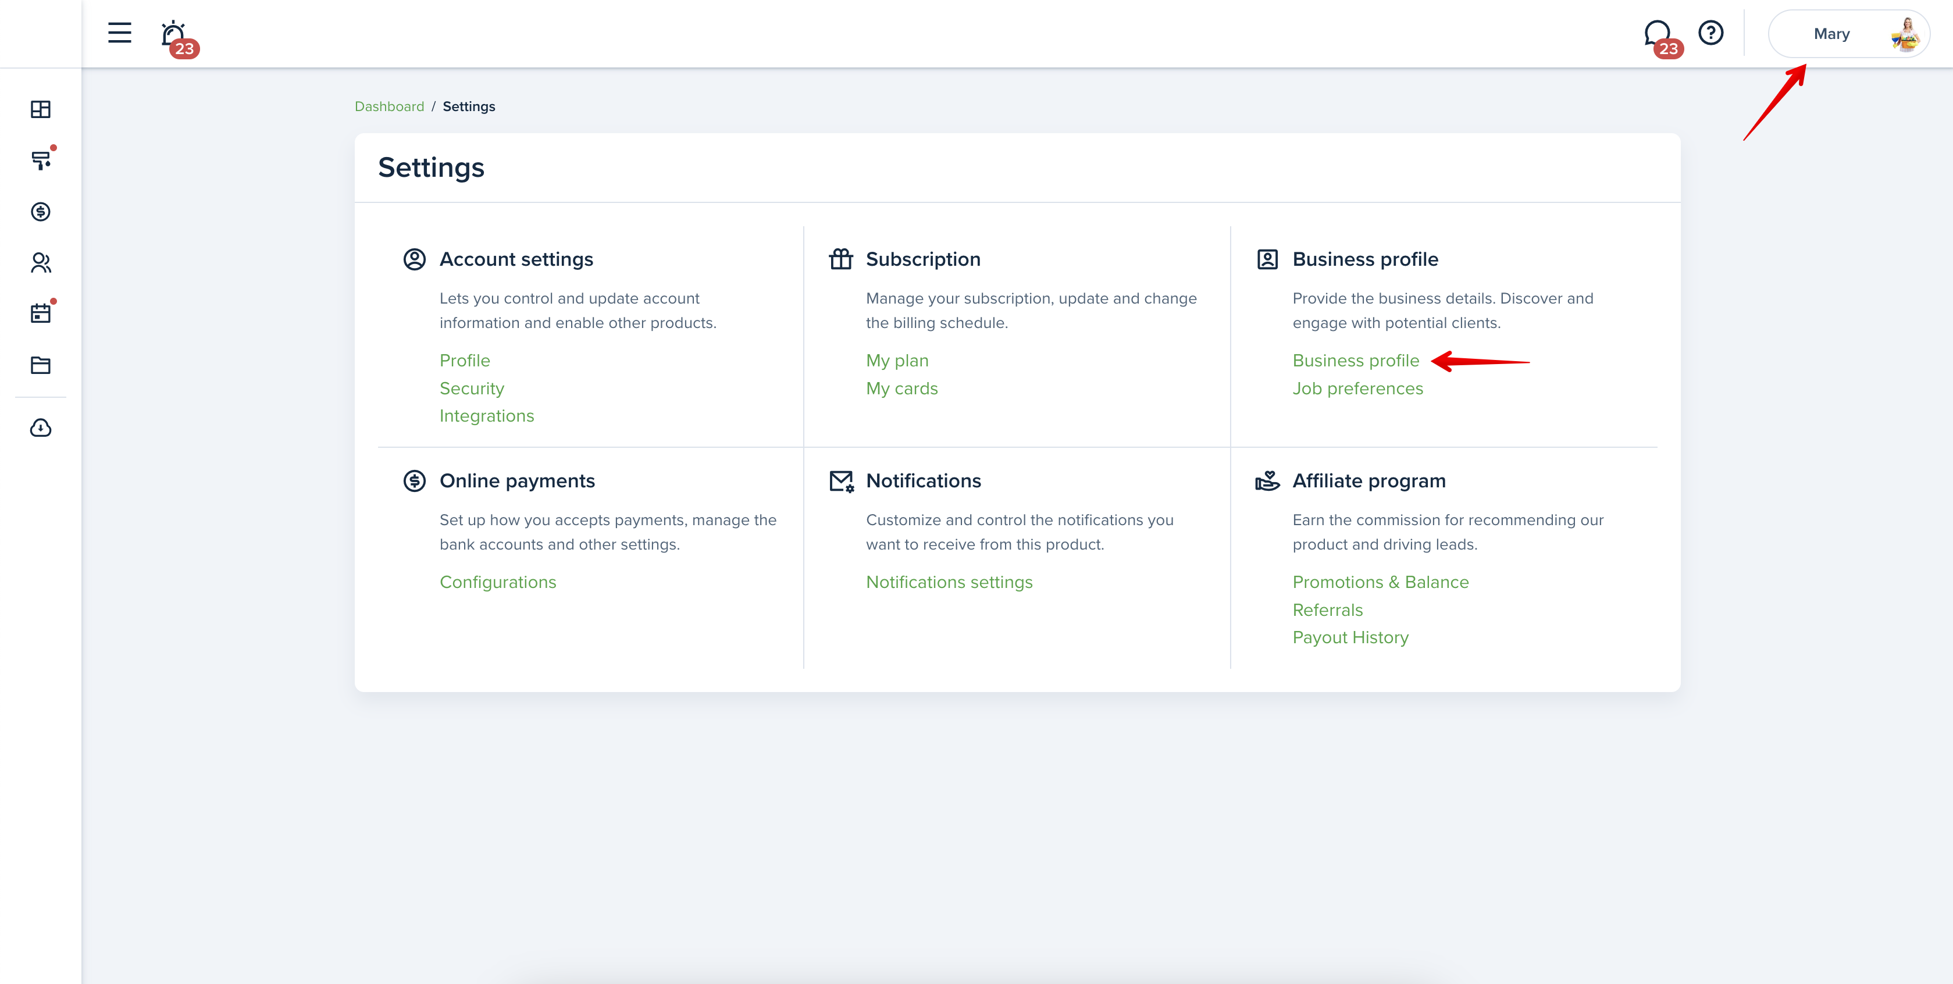
Task: Click the Online payments dollar icon
Action: [x=415, y=480]
